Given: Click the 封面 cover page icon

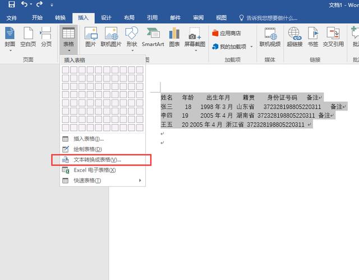Looking at the screenshot, I should [x=10, y=33].
